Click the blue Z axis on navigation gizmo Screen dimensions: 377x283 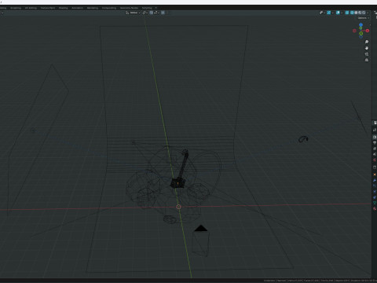[x=361, y=24]
